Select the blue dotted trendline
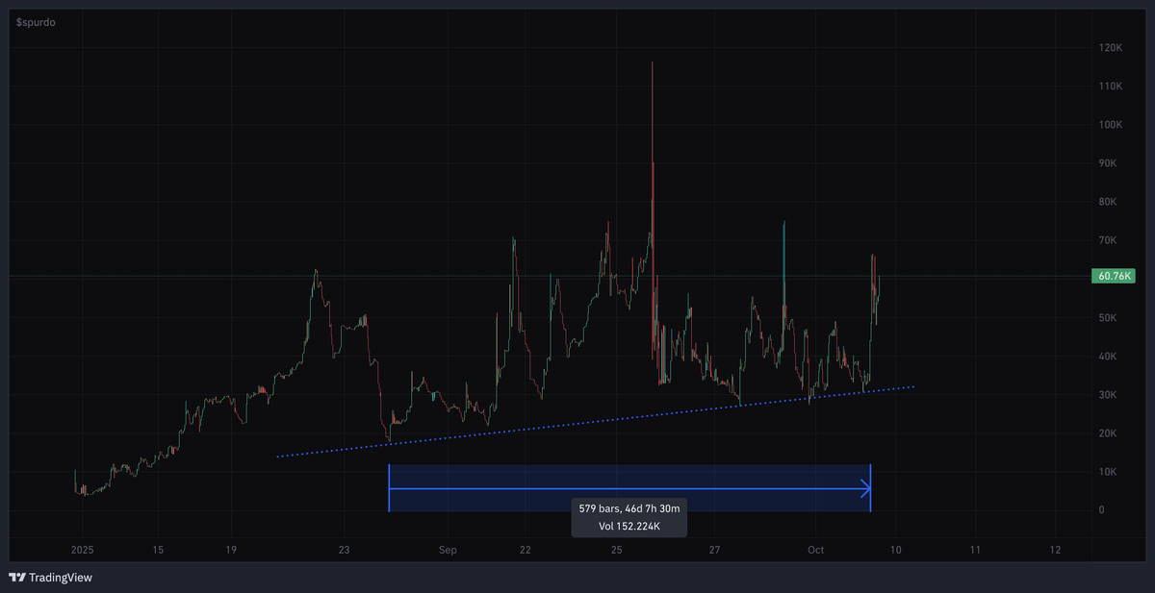 595,422
